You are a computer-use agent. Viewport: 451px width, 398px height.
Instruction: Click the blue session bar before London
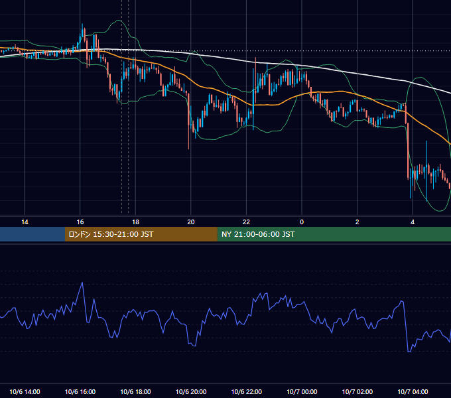tap(32, 234)
